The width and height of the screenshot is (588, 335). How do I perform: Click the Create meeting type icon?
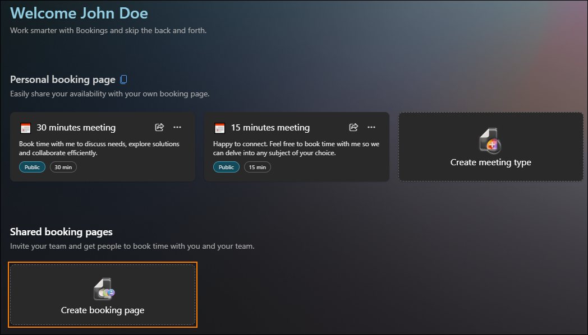490,141
